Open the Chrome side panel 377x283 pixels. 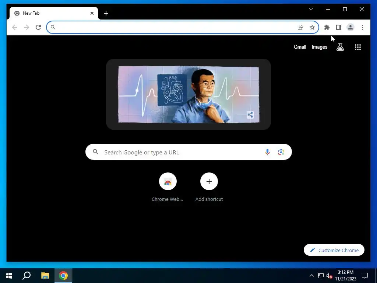pyautogui.click(x=339, y=27)
